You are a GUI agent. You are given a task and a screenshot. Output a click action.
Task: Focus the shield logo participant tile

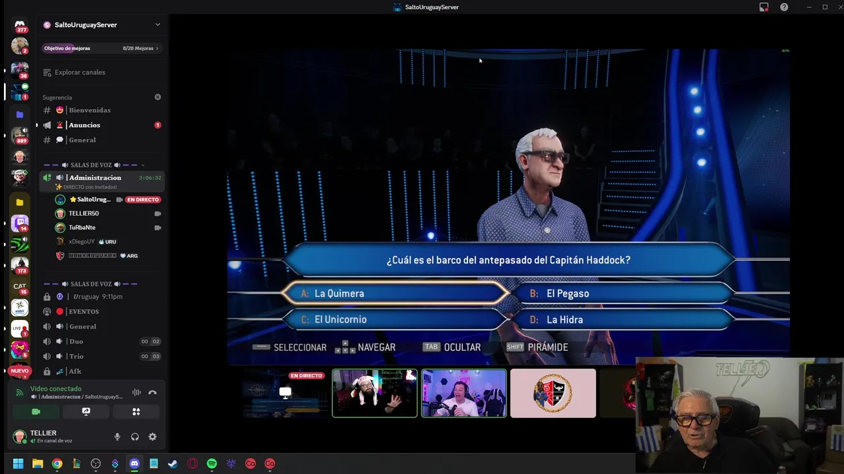tap(553, 393)
